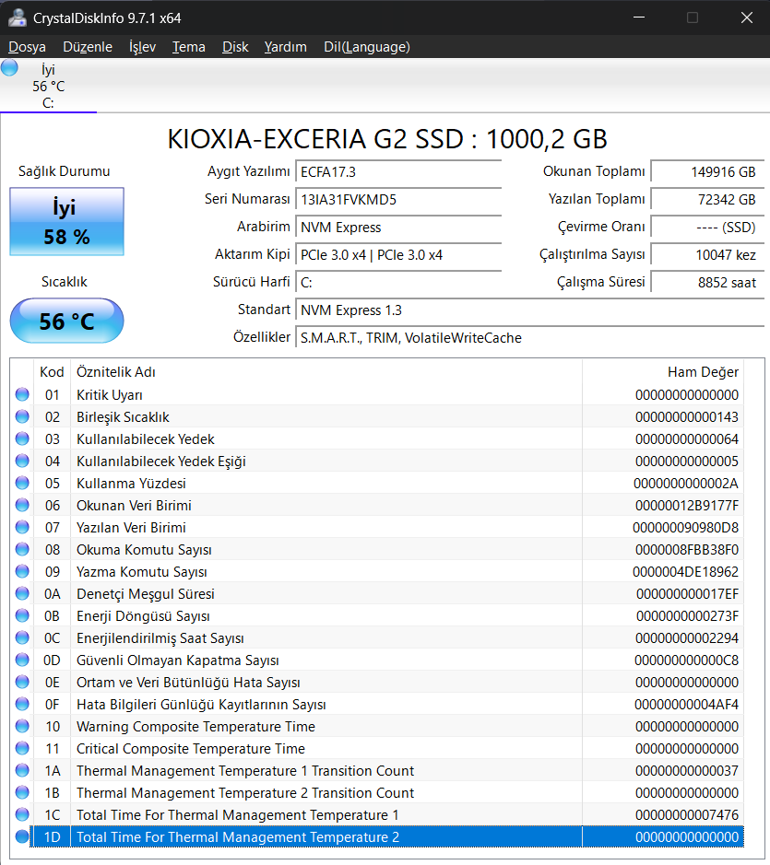Click status orb for Critical Composite Temperature Time
The height and width of the screenshot is (865, 770).
point(22,748)
